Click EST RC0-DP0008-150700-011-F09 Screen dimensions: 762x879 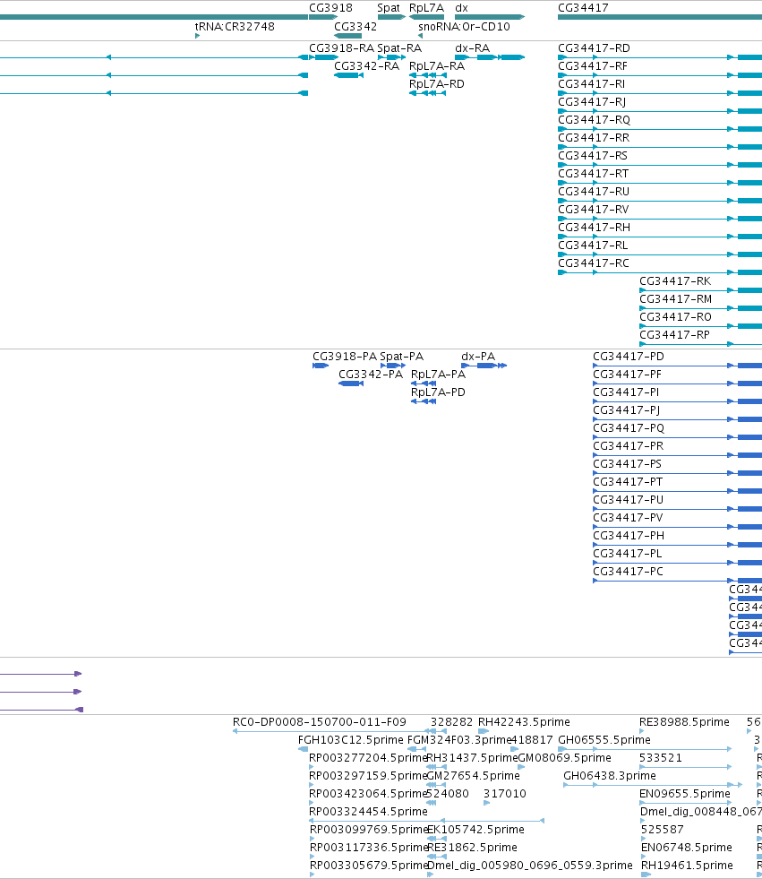point(320,722)
